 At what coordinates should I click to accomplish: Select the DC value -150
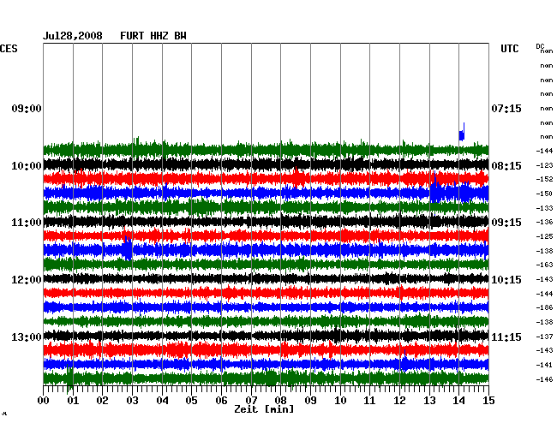click(544, 194)
